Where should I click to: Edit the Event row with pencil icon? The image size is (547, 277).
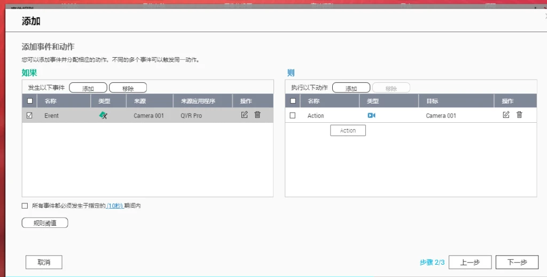[x=244, y=115]
